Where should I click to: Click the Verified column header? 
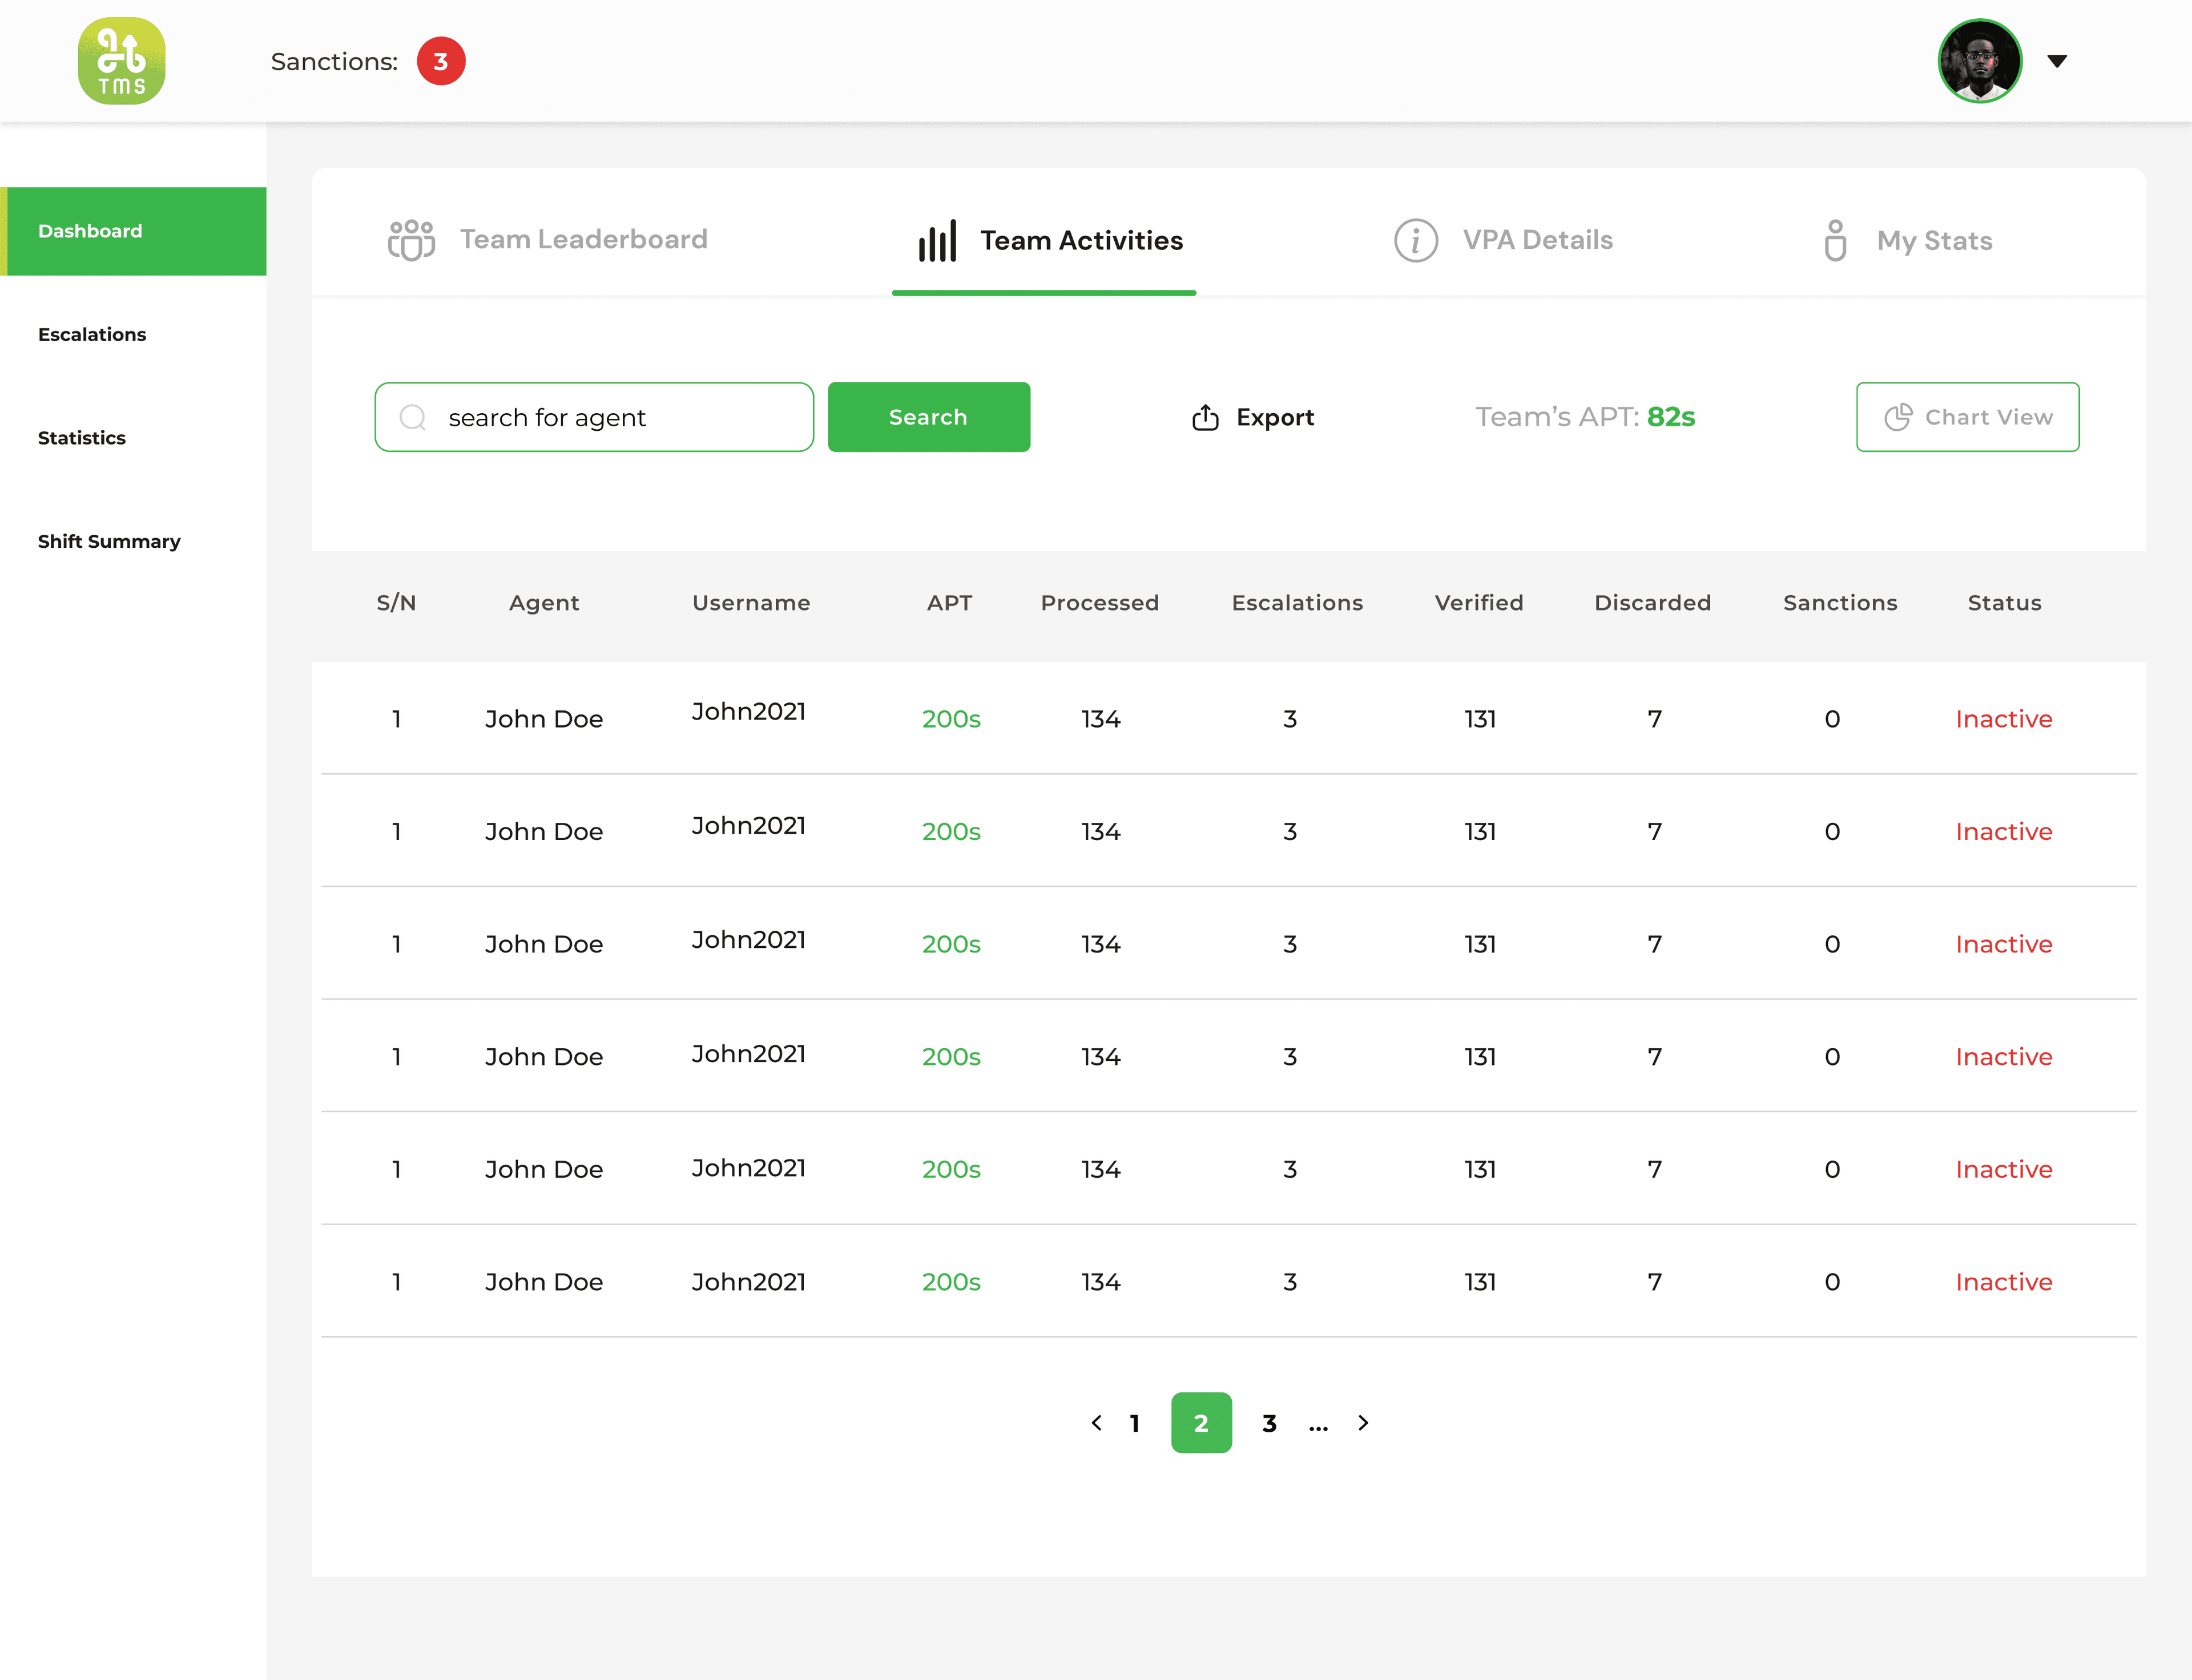point(1478,603)
